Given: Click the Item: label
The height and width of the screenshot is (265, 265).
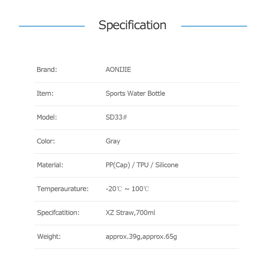Looking at the screenshot, I should point(45,93).
